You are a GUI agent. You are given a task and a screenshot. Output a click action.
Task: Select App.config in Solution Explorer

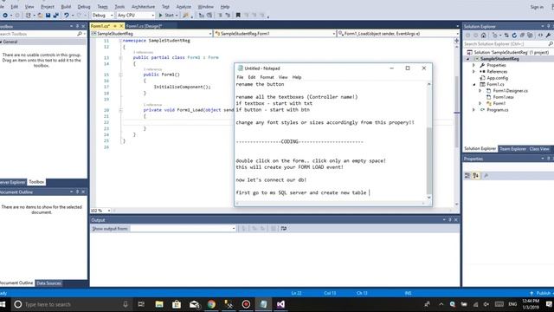pos(497,78)
